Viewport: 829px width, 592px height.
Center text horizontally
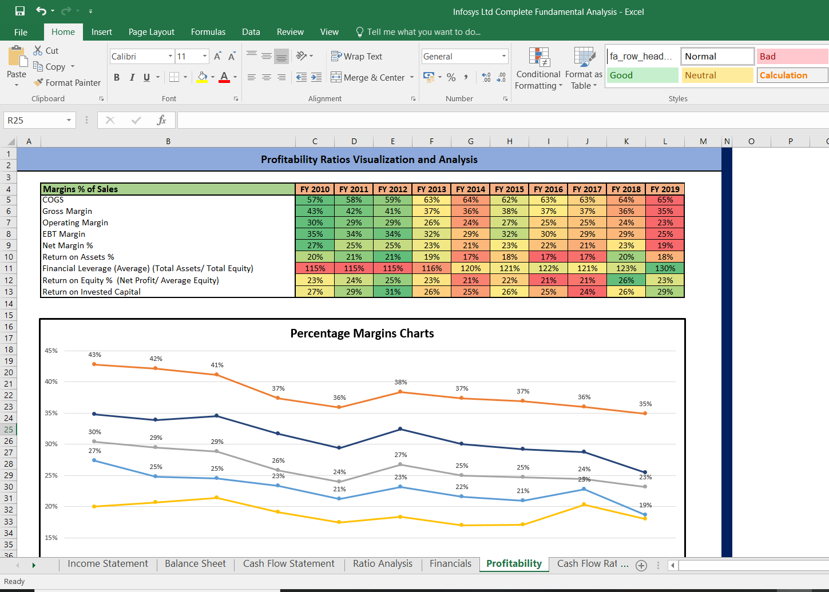[x=267, y=77]
